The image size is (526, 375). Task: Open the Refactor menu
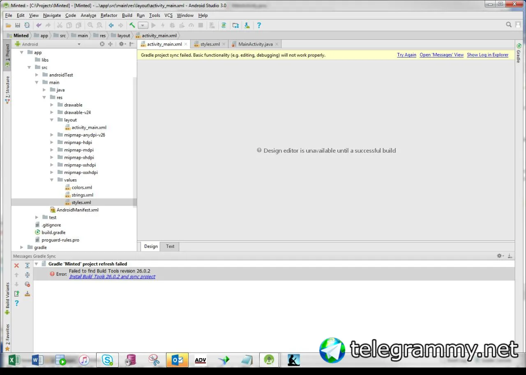coord(109,16)
